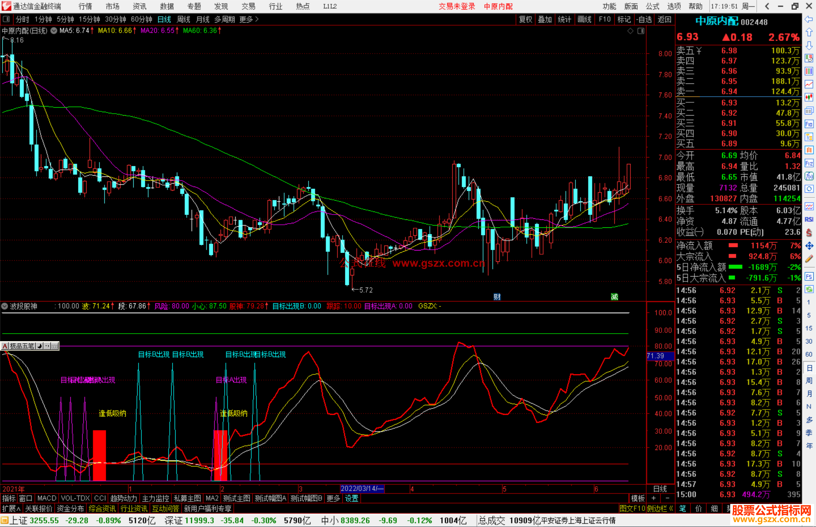
Task: Click the 2022/03/14 date marker on time axis
Action: (362, 488)
